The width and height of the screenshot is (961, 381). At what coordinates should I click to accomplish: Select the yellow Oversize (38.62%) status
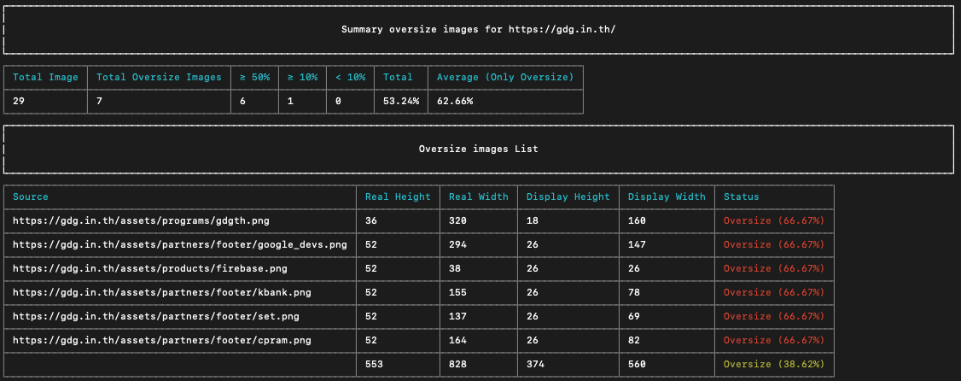click(x=774, y=364)
